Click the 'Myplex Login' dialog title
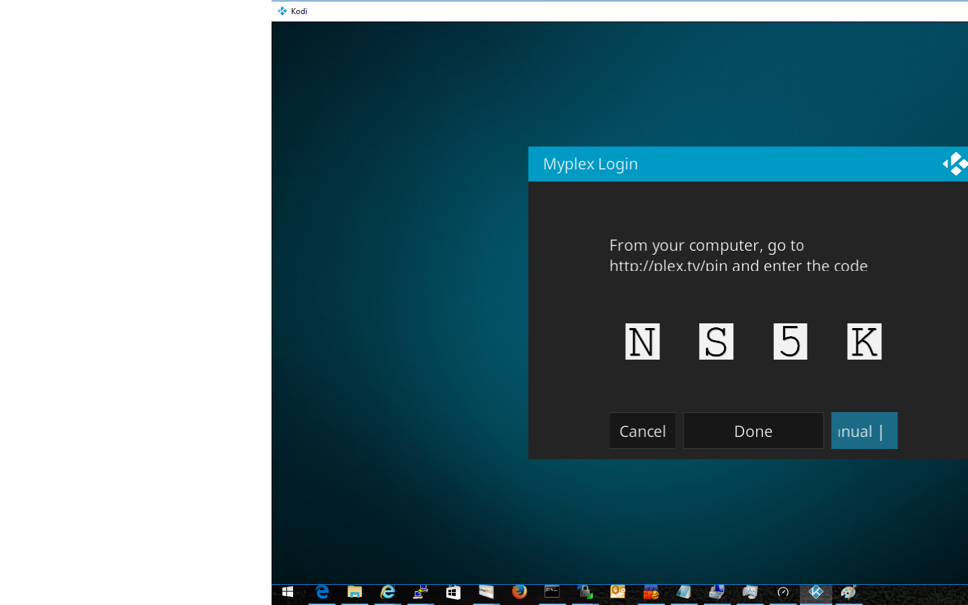The width and height of the screenshot is (968, 605). 590,164
